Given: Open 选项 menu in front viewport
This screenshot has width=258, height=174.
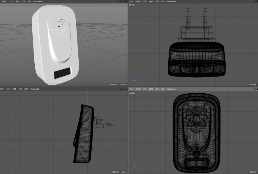Looking at the screenshot, I should pos(151,89).
